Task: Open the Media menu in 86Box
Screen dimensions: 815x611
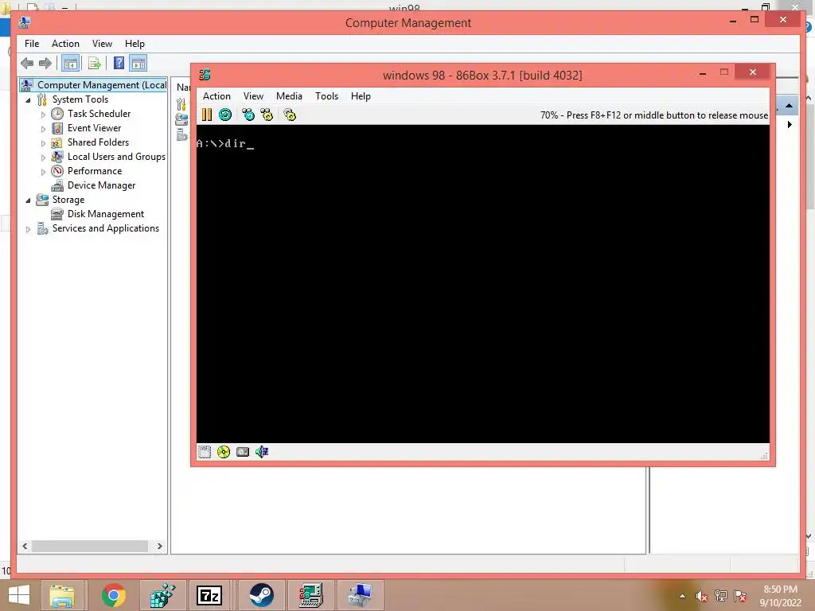Action: (x=289, y=96)
